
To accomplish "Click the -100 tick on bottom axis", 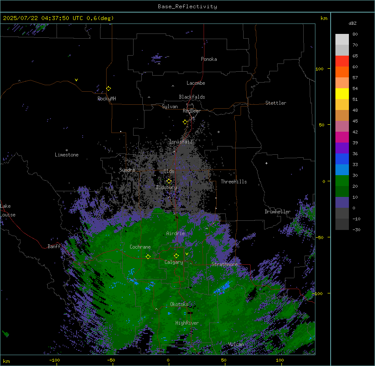I will [55, 360].
